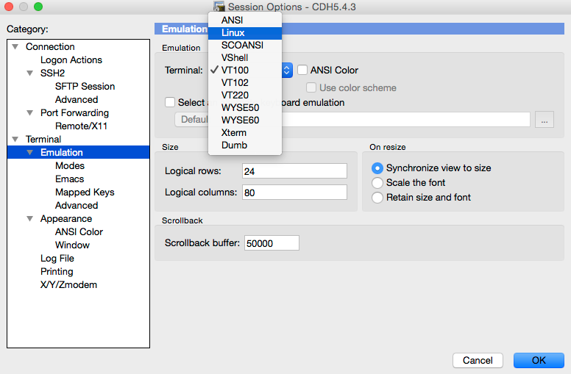Pick VT102 from the list

point(245,82)
